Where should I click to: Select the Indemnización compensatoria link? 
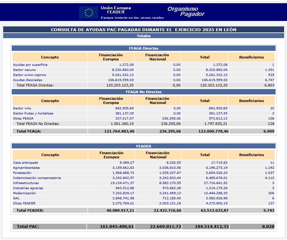[37, 178]
